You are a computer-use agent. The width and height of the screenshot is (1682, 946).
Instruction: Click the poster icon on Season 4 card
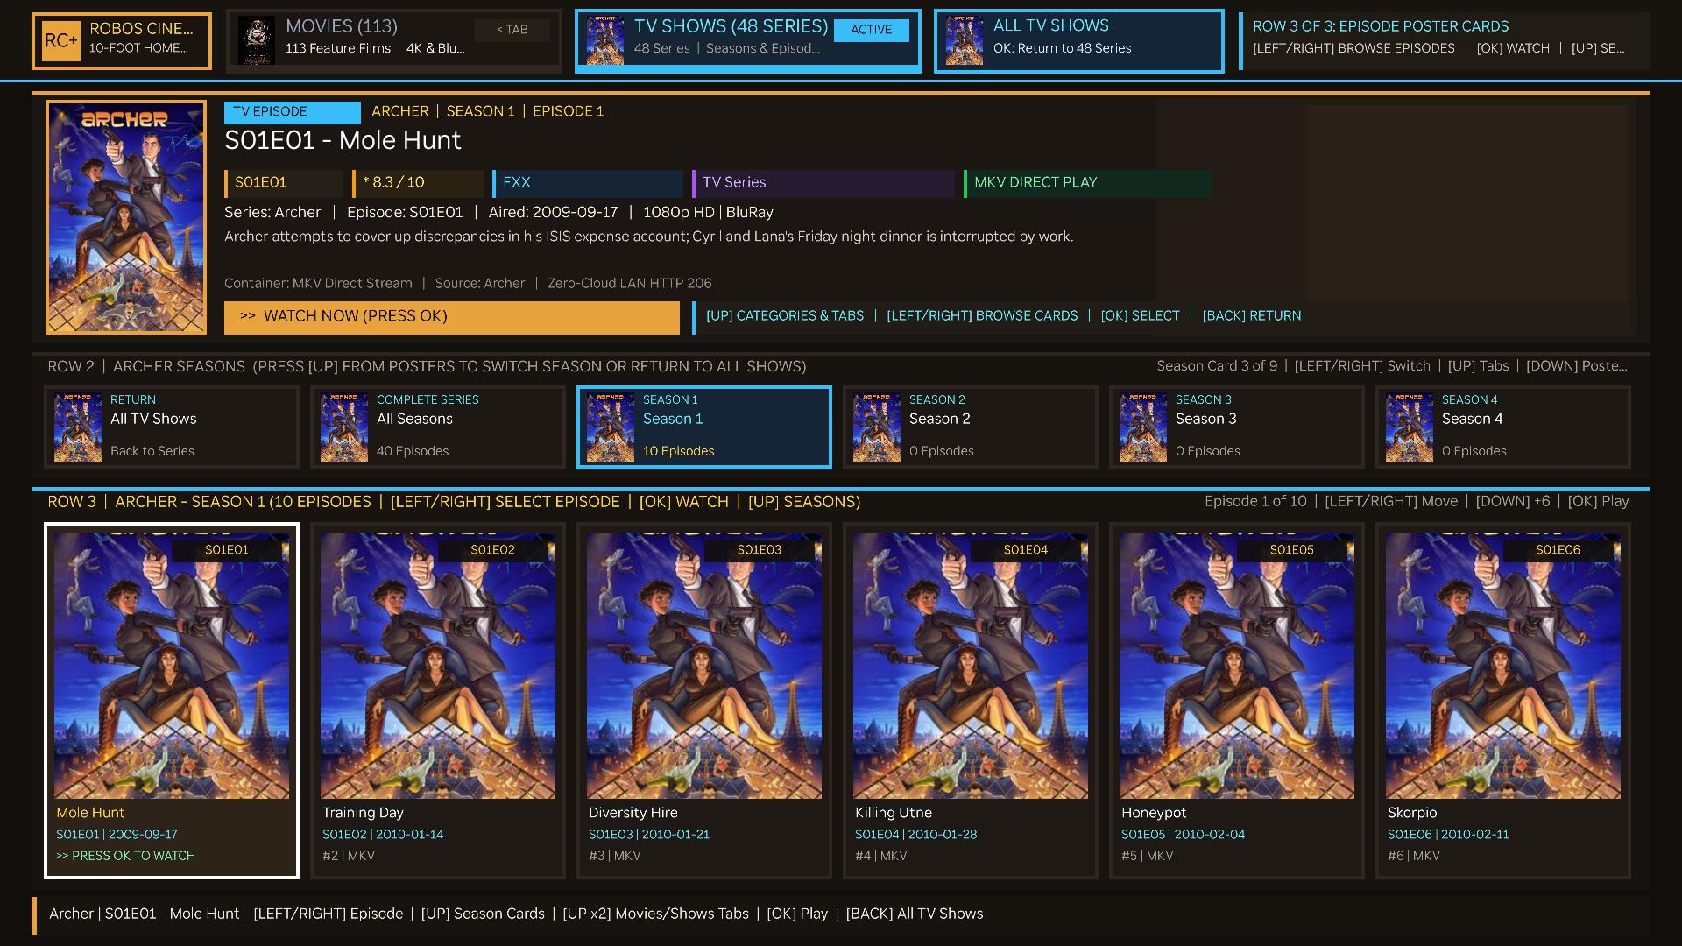click(x=1410, y=427)
